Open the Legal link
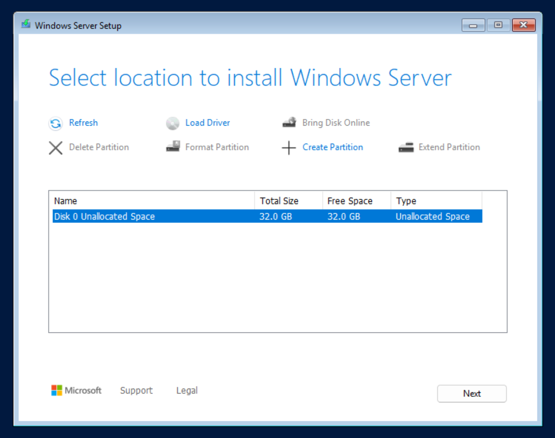 187,390
